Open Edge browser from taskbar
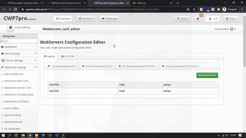 [43, 135]
